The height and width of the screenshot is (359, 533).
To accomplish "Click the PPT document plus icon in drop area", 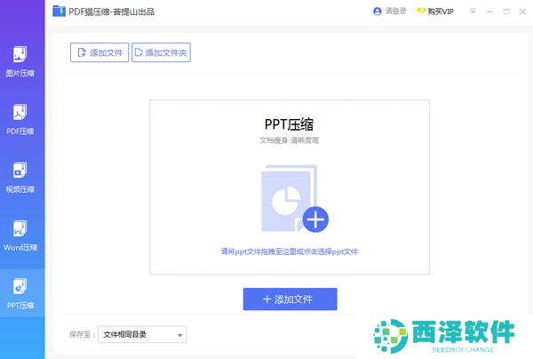I will tap(294, 199).
